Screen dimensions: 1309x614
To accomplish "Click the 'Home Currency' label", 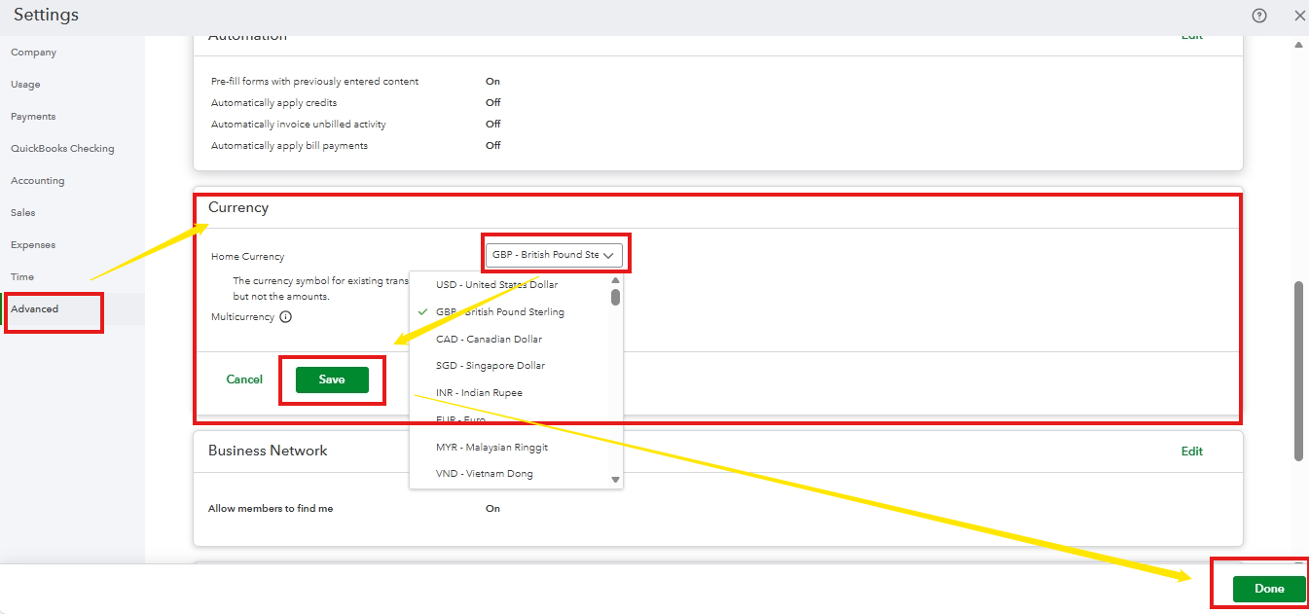I will pos(247,257).
